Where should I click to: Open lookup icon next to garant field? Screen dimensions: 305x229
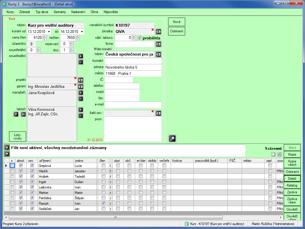81,87
